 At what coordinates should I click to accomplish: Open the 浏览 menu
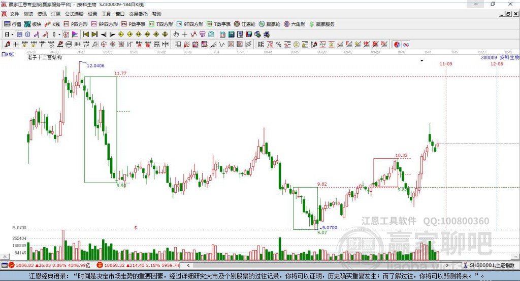(x=28, y=14)
